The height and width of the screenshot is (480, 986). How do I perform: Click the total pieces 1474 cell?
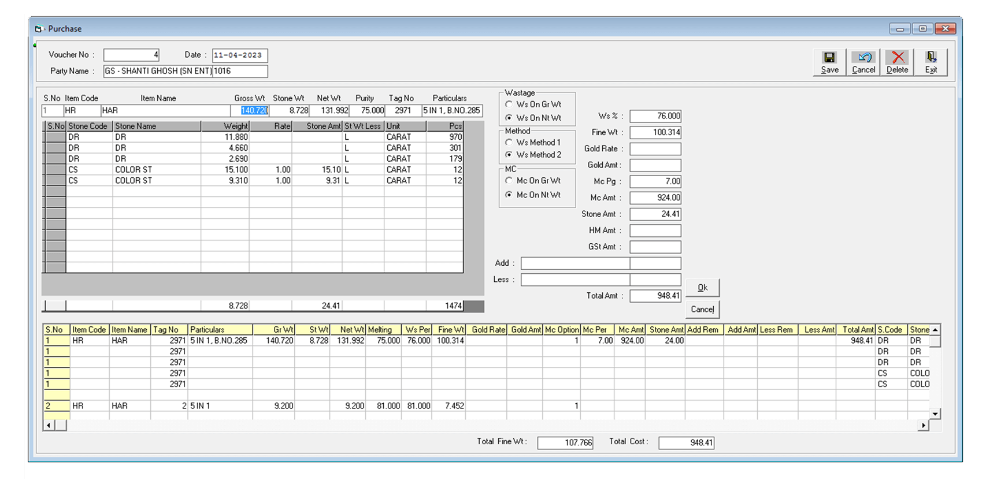click(x=445, y=306)
